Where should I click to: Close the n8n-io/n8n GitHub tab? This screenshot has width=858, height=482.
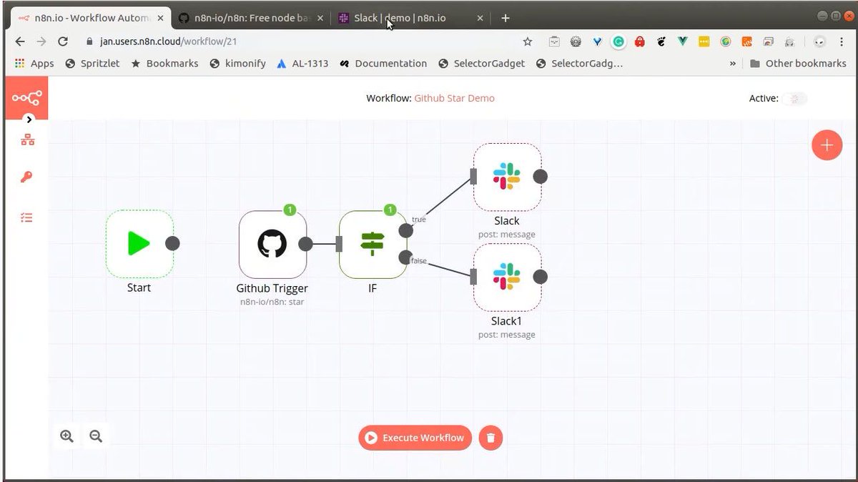pos(320,18)
